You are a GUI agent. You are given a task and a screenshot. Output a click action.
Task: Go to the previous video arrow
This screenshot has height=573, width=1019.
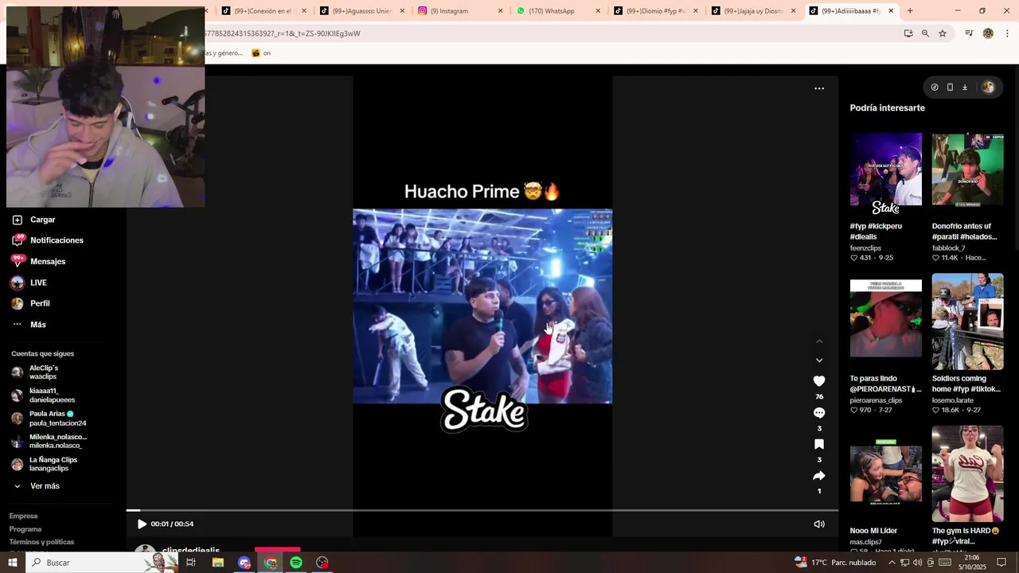pos(819,341)
